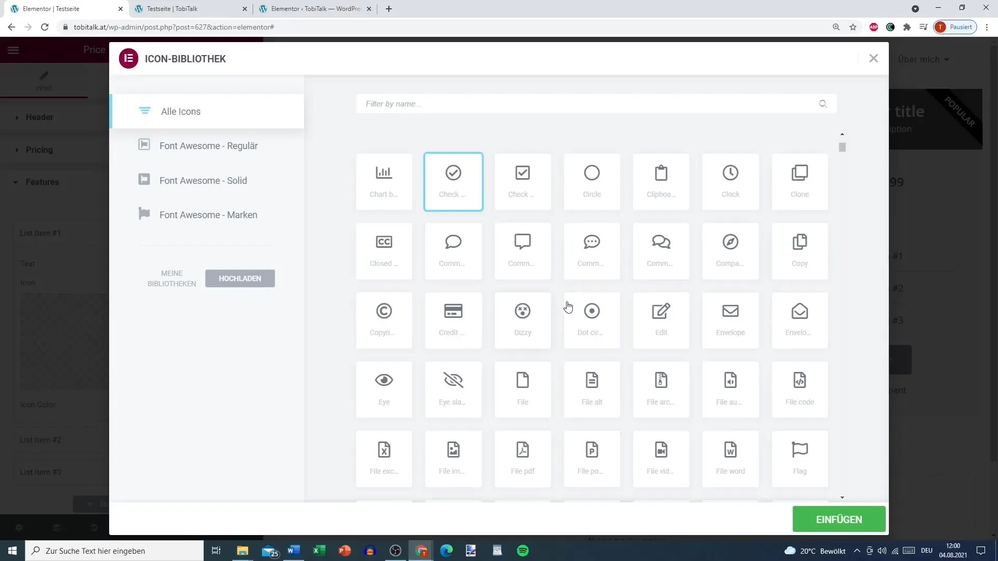Choose the Dot circle icon
This screenshot has height=561, width=998.
tap(592, 320)
